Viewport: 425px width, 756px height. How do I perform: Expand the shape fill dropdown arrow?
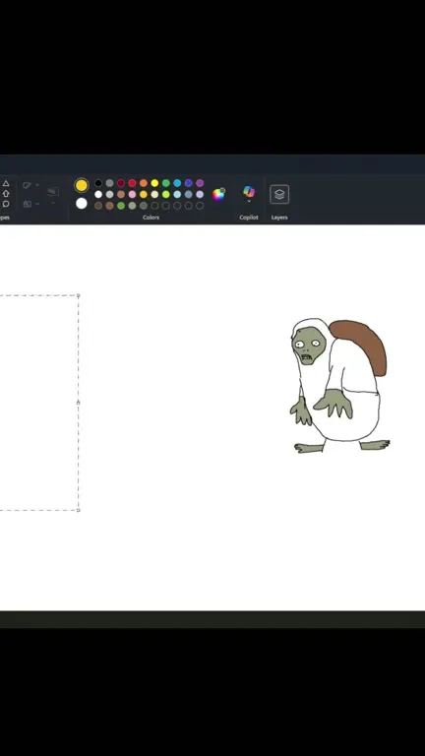[37, 204]
